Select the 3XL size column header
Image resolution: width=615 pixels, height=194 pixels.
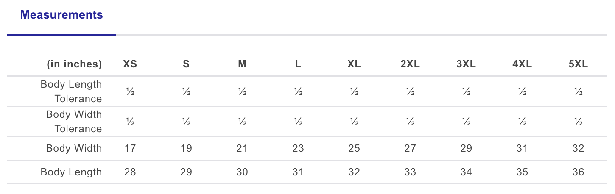tap(466, 64)
